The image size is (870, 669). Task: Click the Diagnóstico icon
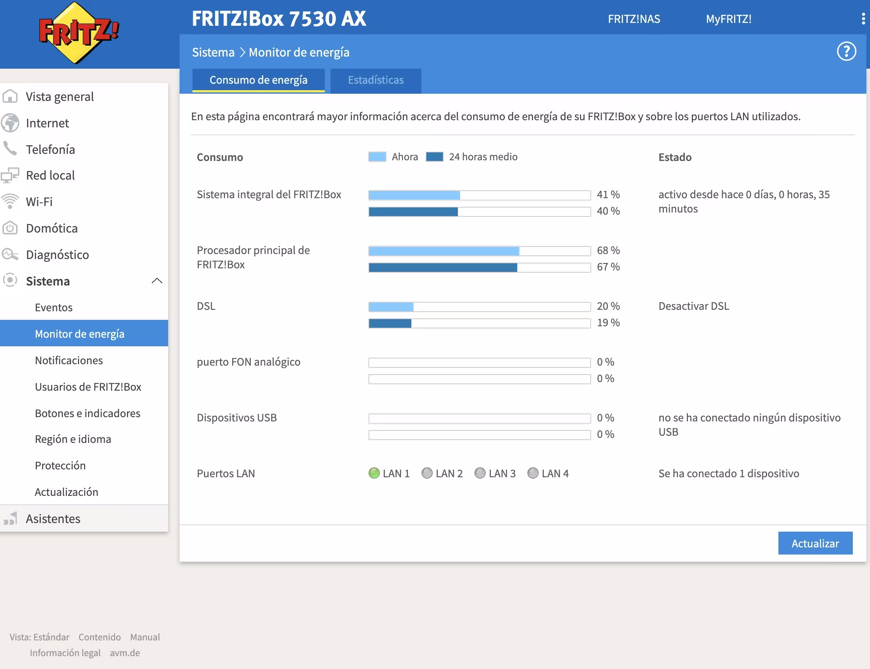(x=10, y=254)
